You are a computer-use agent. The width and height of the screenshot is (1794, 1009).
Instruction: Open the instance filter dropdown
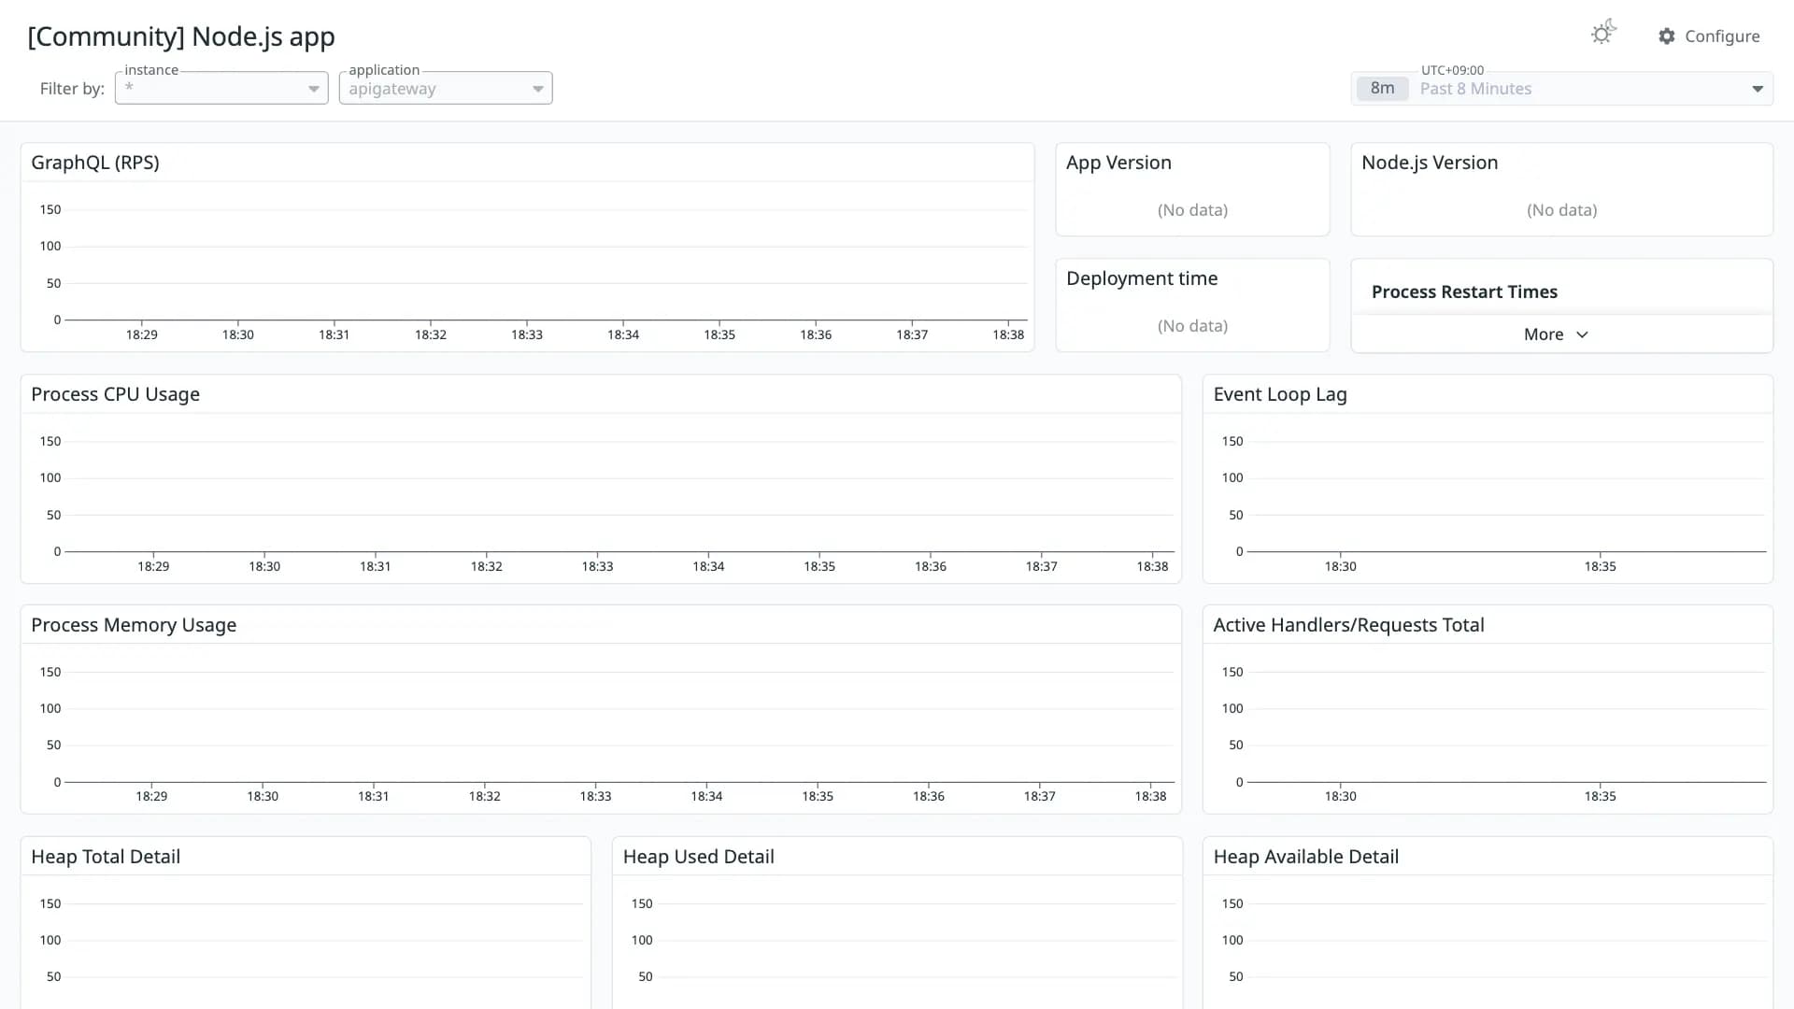coord(221,88)
